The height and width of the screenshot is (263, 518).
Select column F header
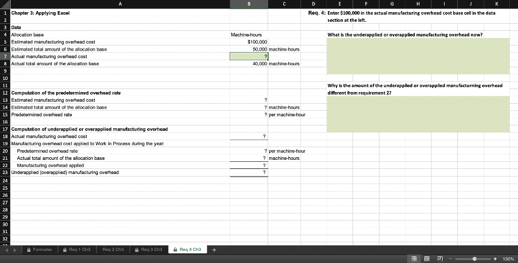pyautogui.click(x=366, y=4)
